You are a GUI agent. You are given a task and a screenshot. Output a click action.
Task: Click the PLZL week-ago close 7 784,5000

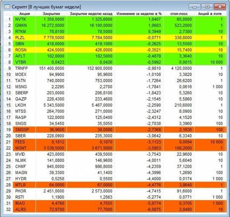[x=102, y=38]
